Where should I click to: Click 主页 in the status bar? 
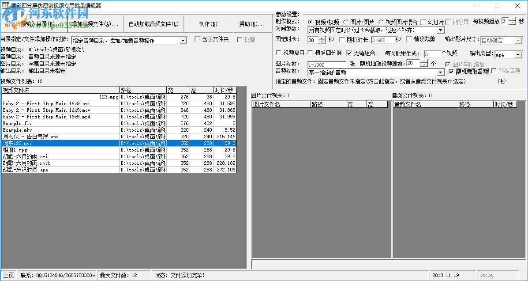(x=9, y=275)
